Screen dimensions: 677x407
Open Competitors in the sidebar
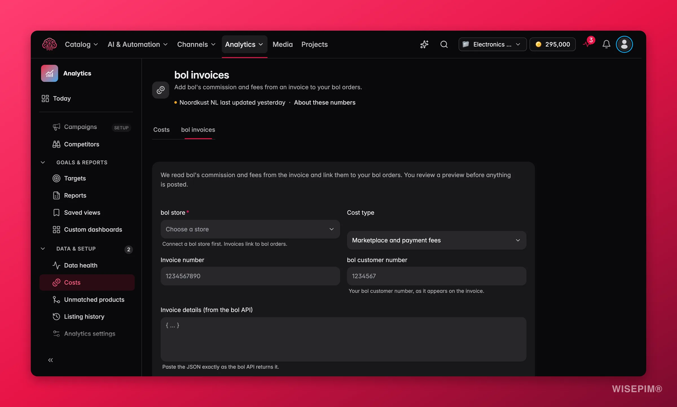coord(87,144)
